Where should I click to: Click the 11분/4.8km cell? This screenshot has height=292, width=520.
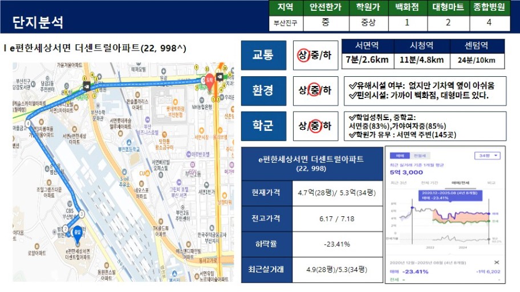pyautogui.click(x=422, y=60)
